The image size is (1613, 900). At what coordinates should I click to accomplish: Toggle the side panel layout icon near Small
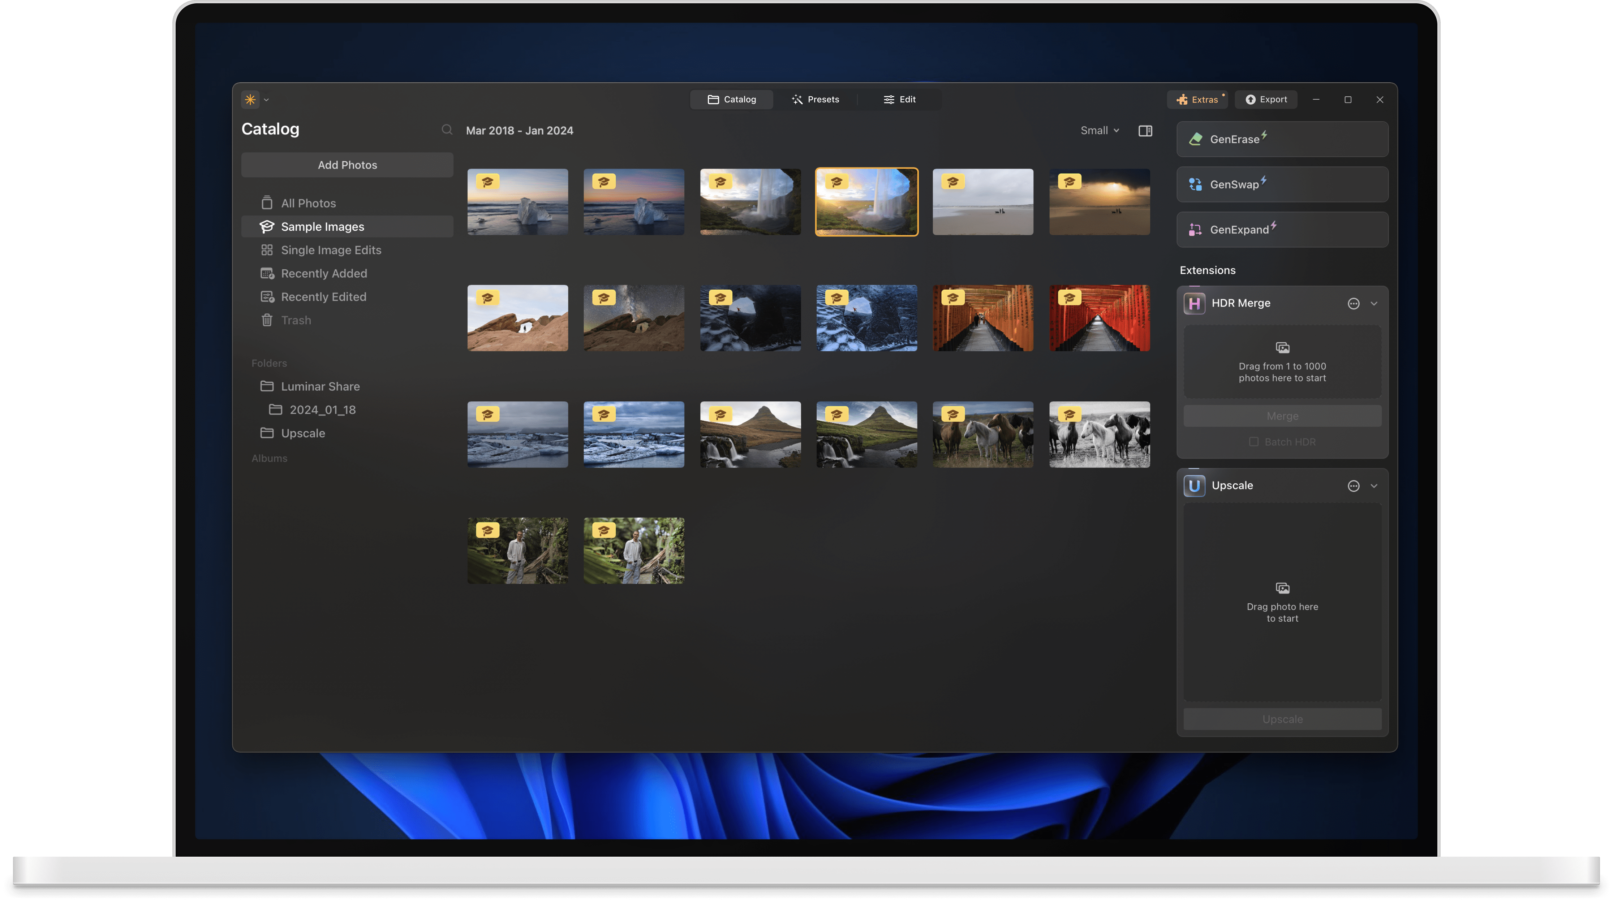click(x=1145, y=131)
